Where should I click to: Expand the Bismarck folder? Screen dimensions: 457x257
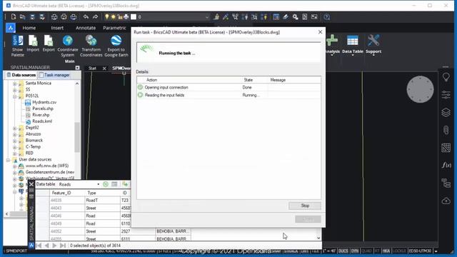[14, 141]
